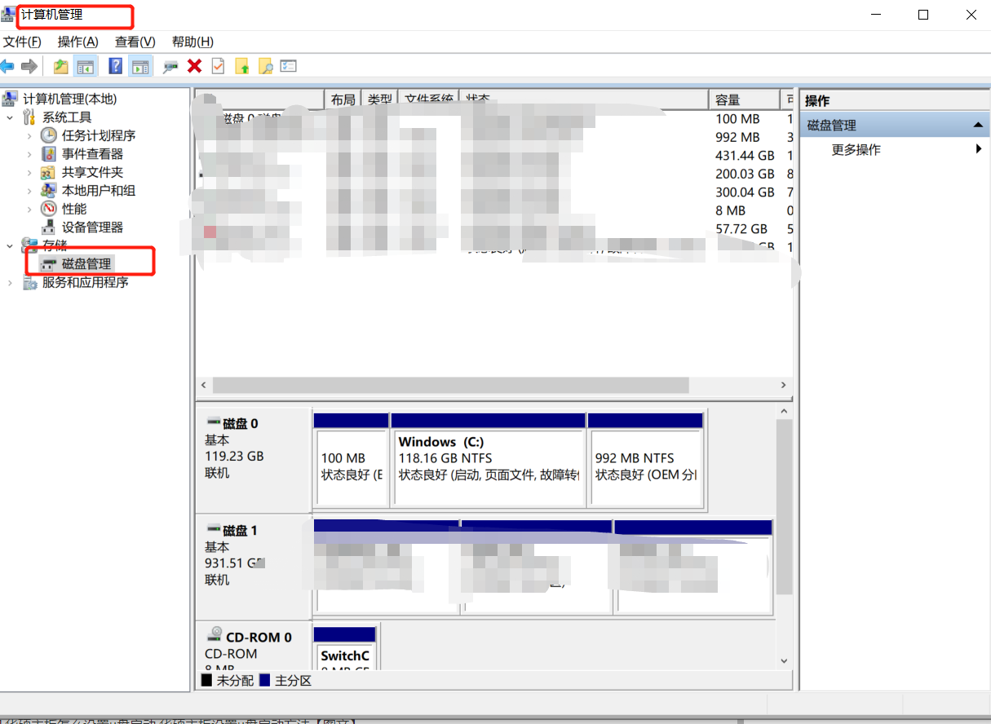Click the red X delete icon in toolbar

(x=192, y=66)
